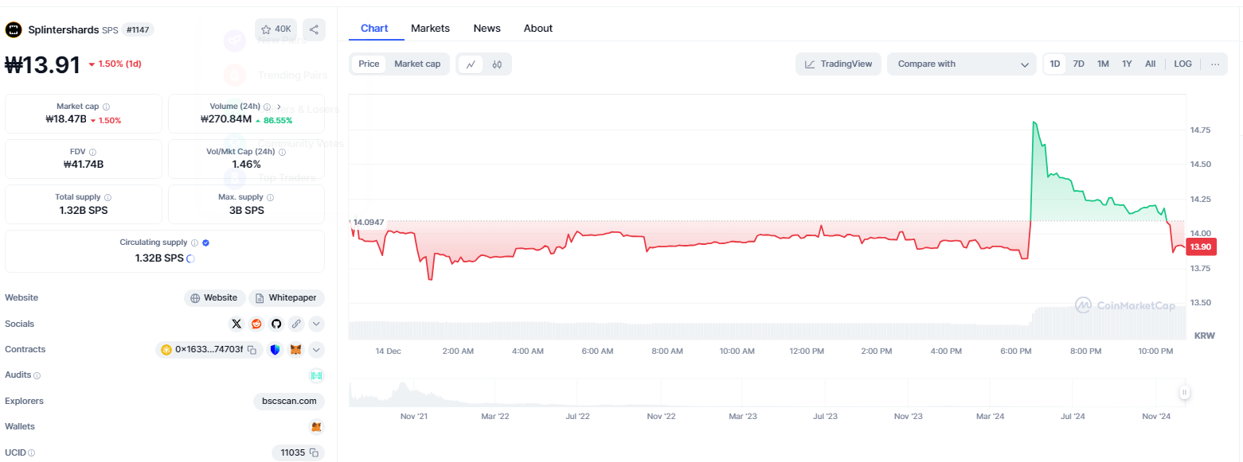Click the contract address 0×1633...74703f
Image resolution: width=1243 pixels, height=462 pixels.
click(209, 350)
